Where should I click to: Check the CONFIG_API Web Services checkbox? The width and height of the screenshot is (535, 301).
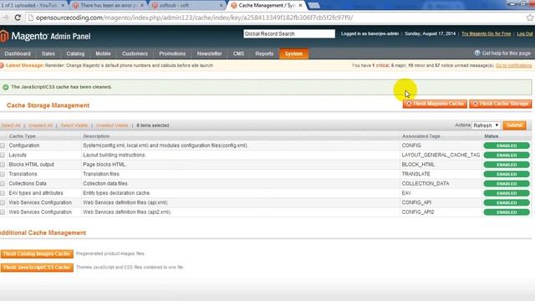pos(3,202)
